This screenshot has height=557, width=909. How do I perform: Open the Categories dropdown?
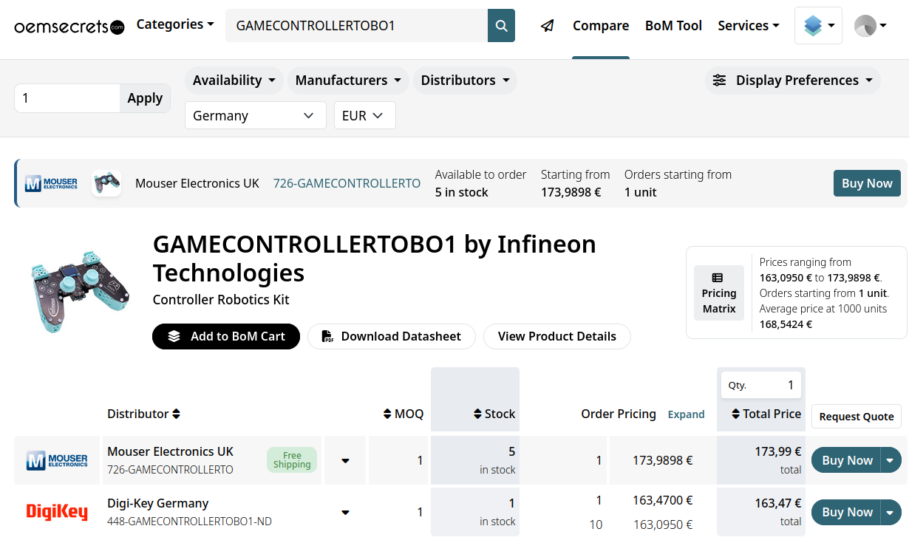pos(175,24)
